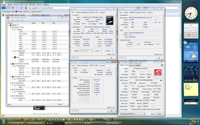
Task: Click the sidebar add gadget plus button
Action: click(x=191, y=2)
